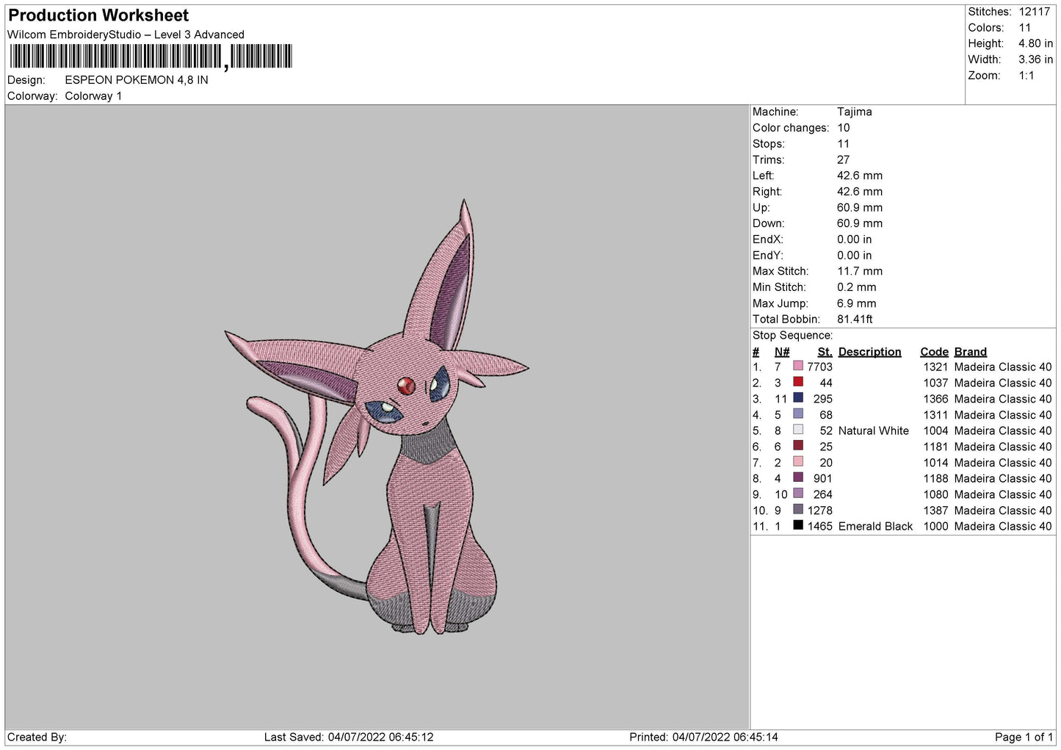Click the Espeon embroidery design preview

[377, 417]
